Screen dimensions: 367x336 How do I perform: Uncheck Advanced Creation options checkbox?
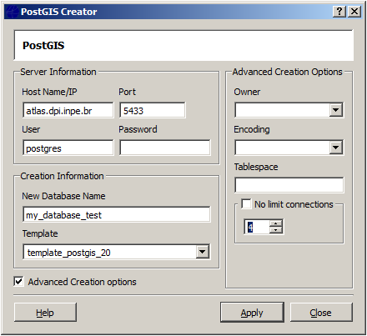pyautogui.click(x=19, y=281)
